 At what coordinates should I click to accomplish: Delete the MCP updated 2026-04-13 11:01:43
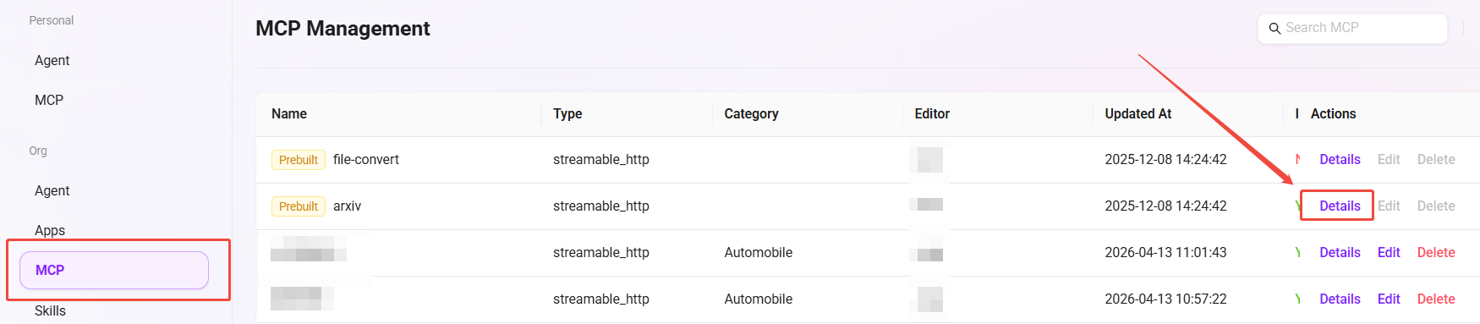click(x=1436, y=252)
